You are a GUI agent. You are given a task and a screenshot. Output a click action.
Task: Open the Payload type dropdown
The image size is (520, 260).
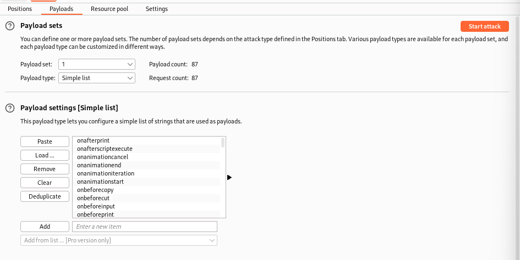97,78
